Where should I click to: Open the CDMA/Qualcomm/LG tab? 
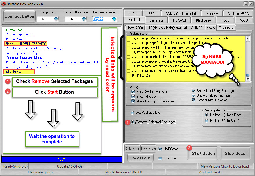pyautogui.click(x=181, y=13)
